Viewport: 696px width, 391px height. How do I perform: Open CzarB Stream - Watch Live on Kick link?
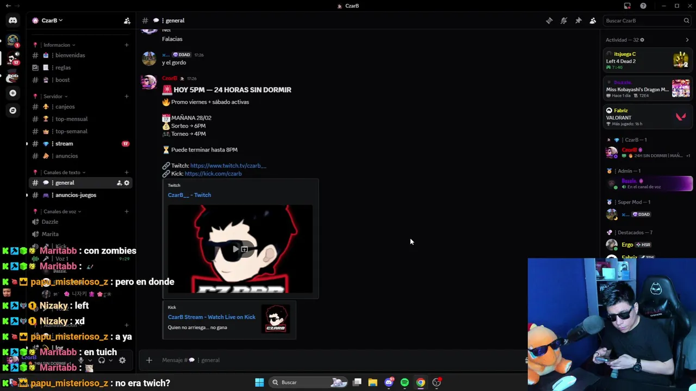(212, 317)
